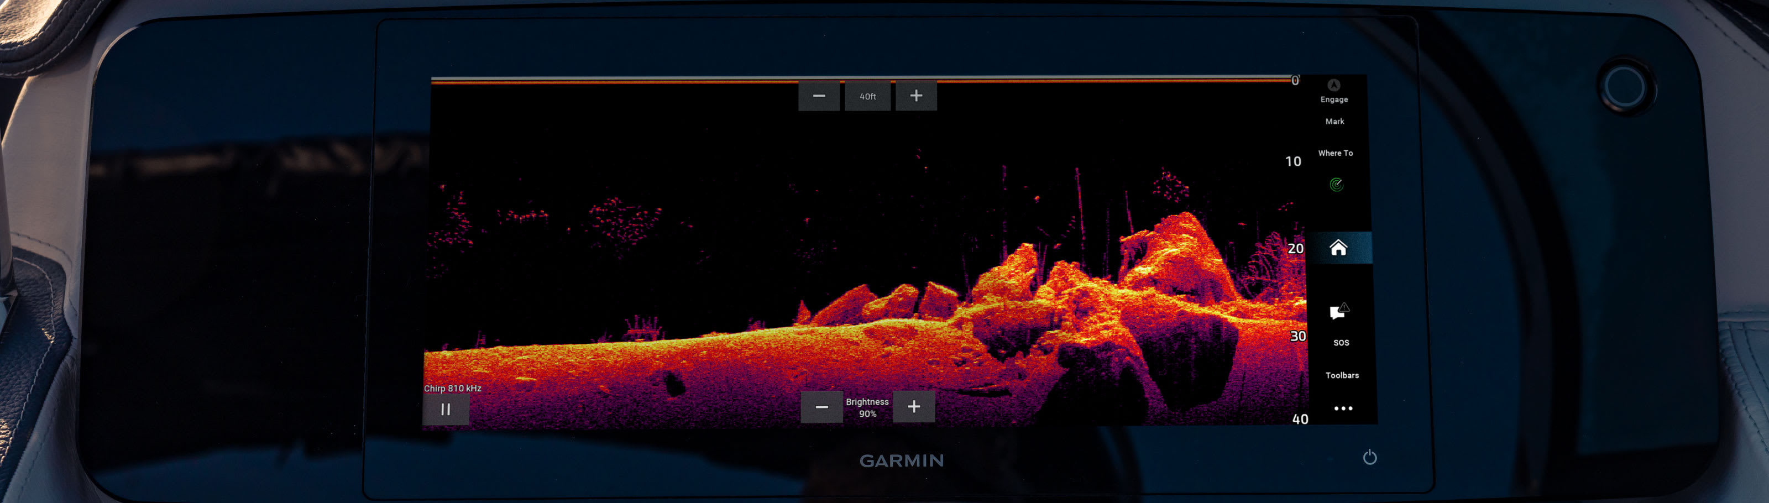Open the warning messages icon
The image size is (1769, 503).
tap(1338, 312)
